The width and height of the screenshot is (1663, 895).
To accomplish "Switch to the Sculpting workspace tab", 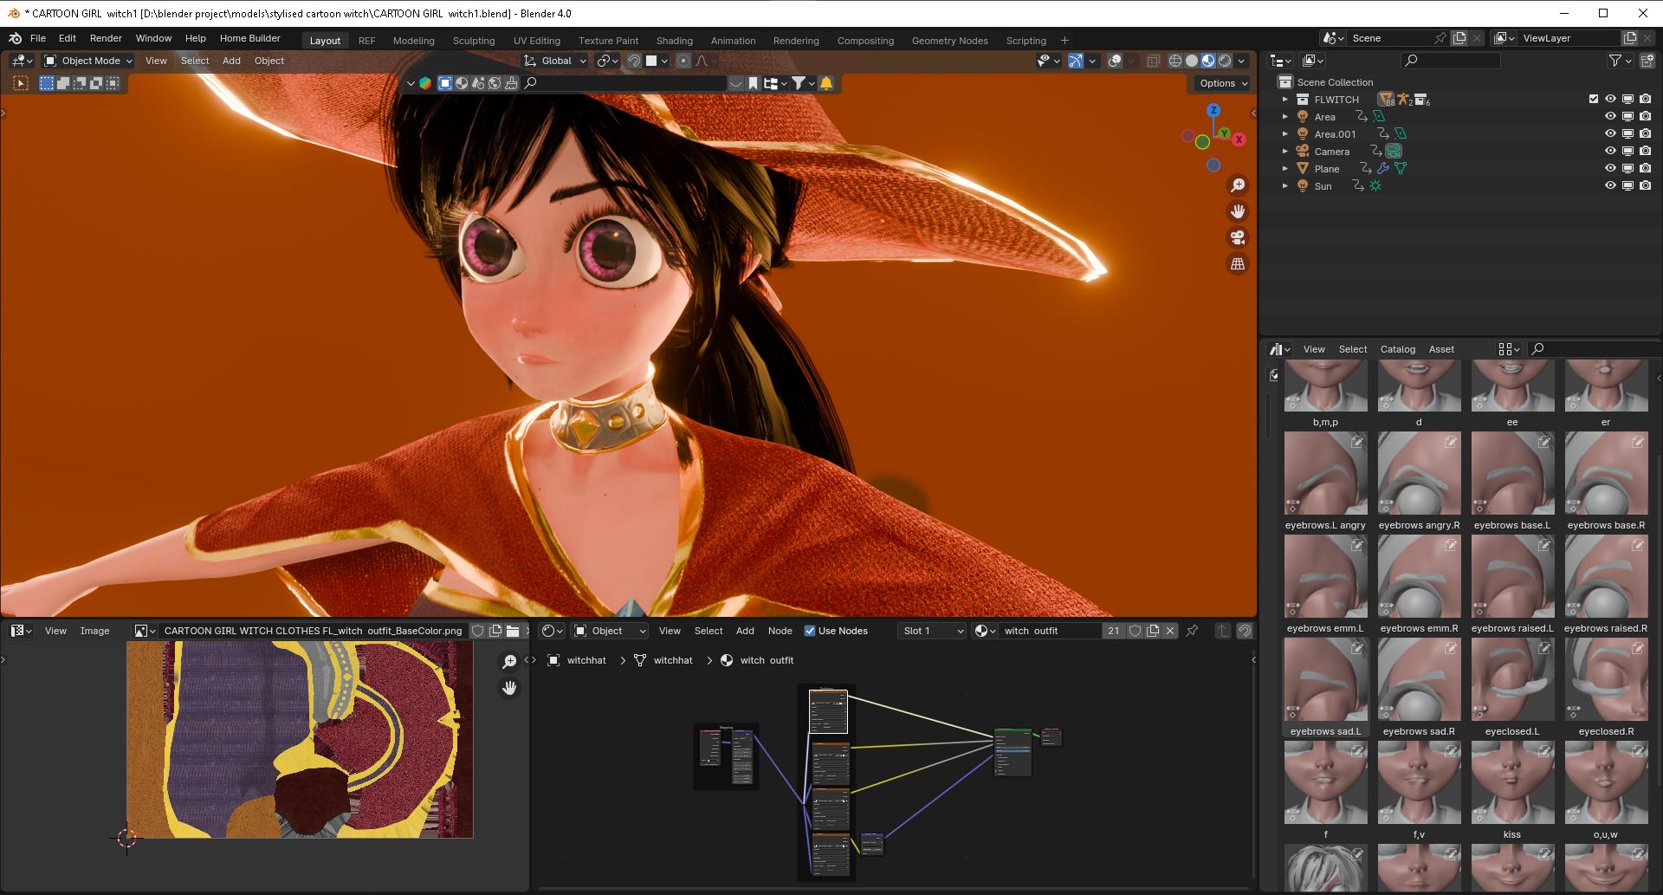I will 473,41.
